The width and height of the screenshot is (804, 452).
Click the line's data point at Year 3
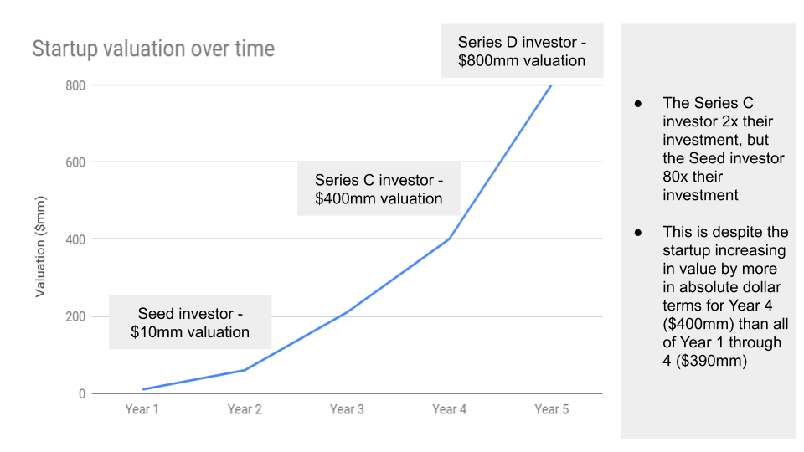point(347,312)
